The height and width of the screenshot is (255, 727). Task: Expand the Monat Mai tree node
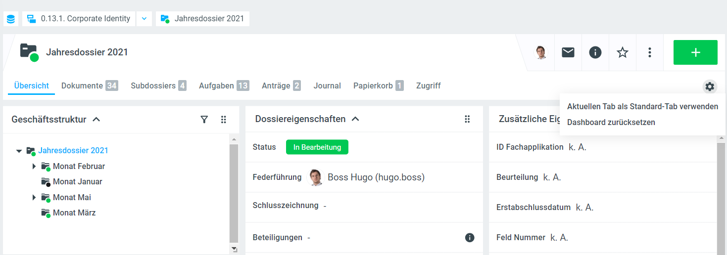(x=34, y=197)
